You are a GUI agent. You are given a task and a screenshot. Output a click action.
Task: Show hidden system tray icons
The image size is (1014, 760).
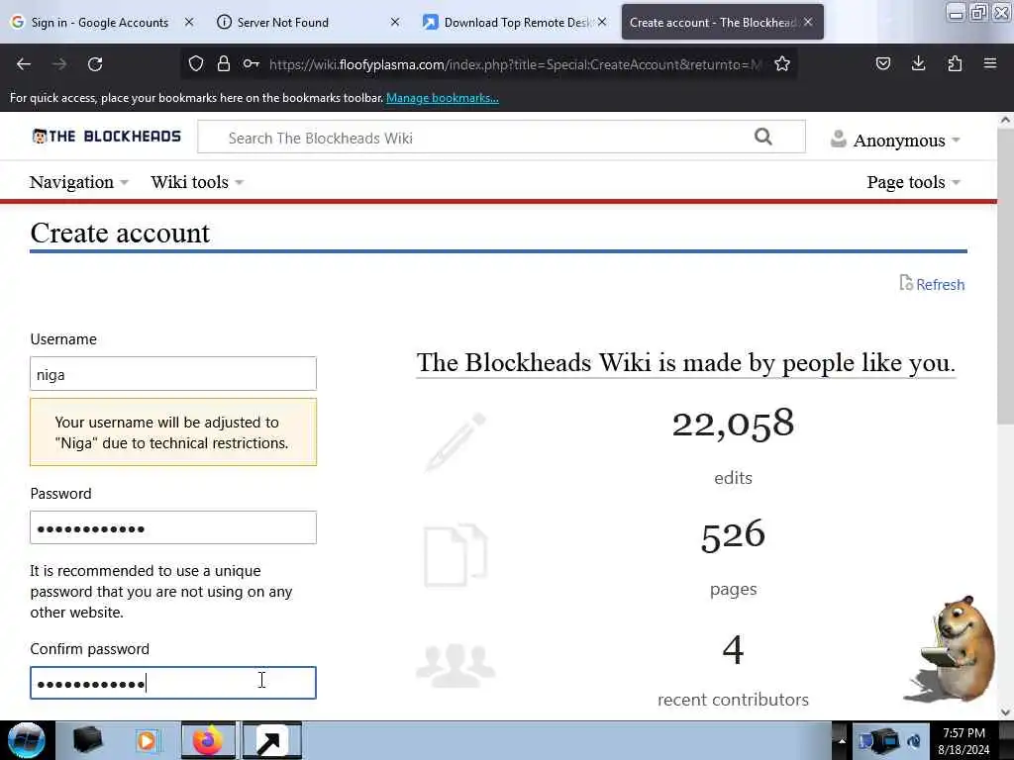click(x=842, y=741)
